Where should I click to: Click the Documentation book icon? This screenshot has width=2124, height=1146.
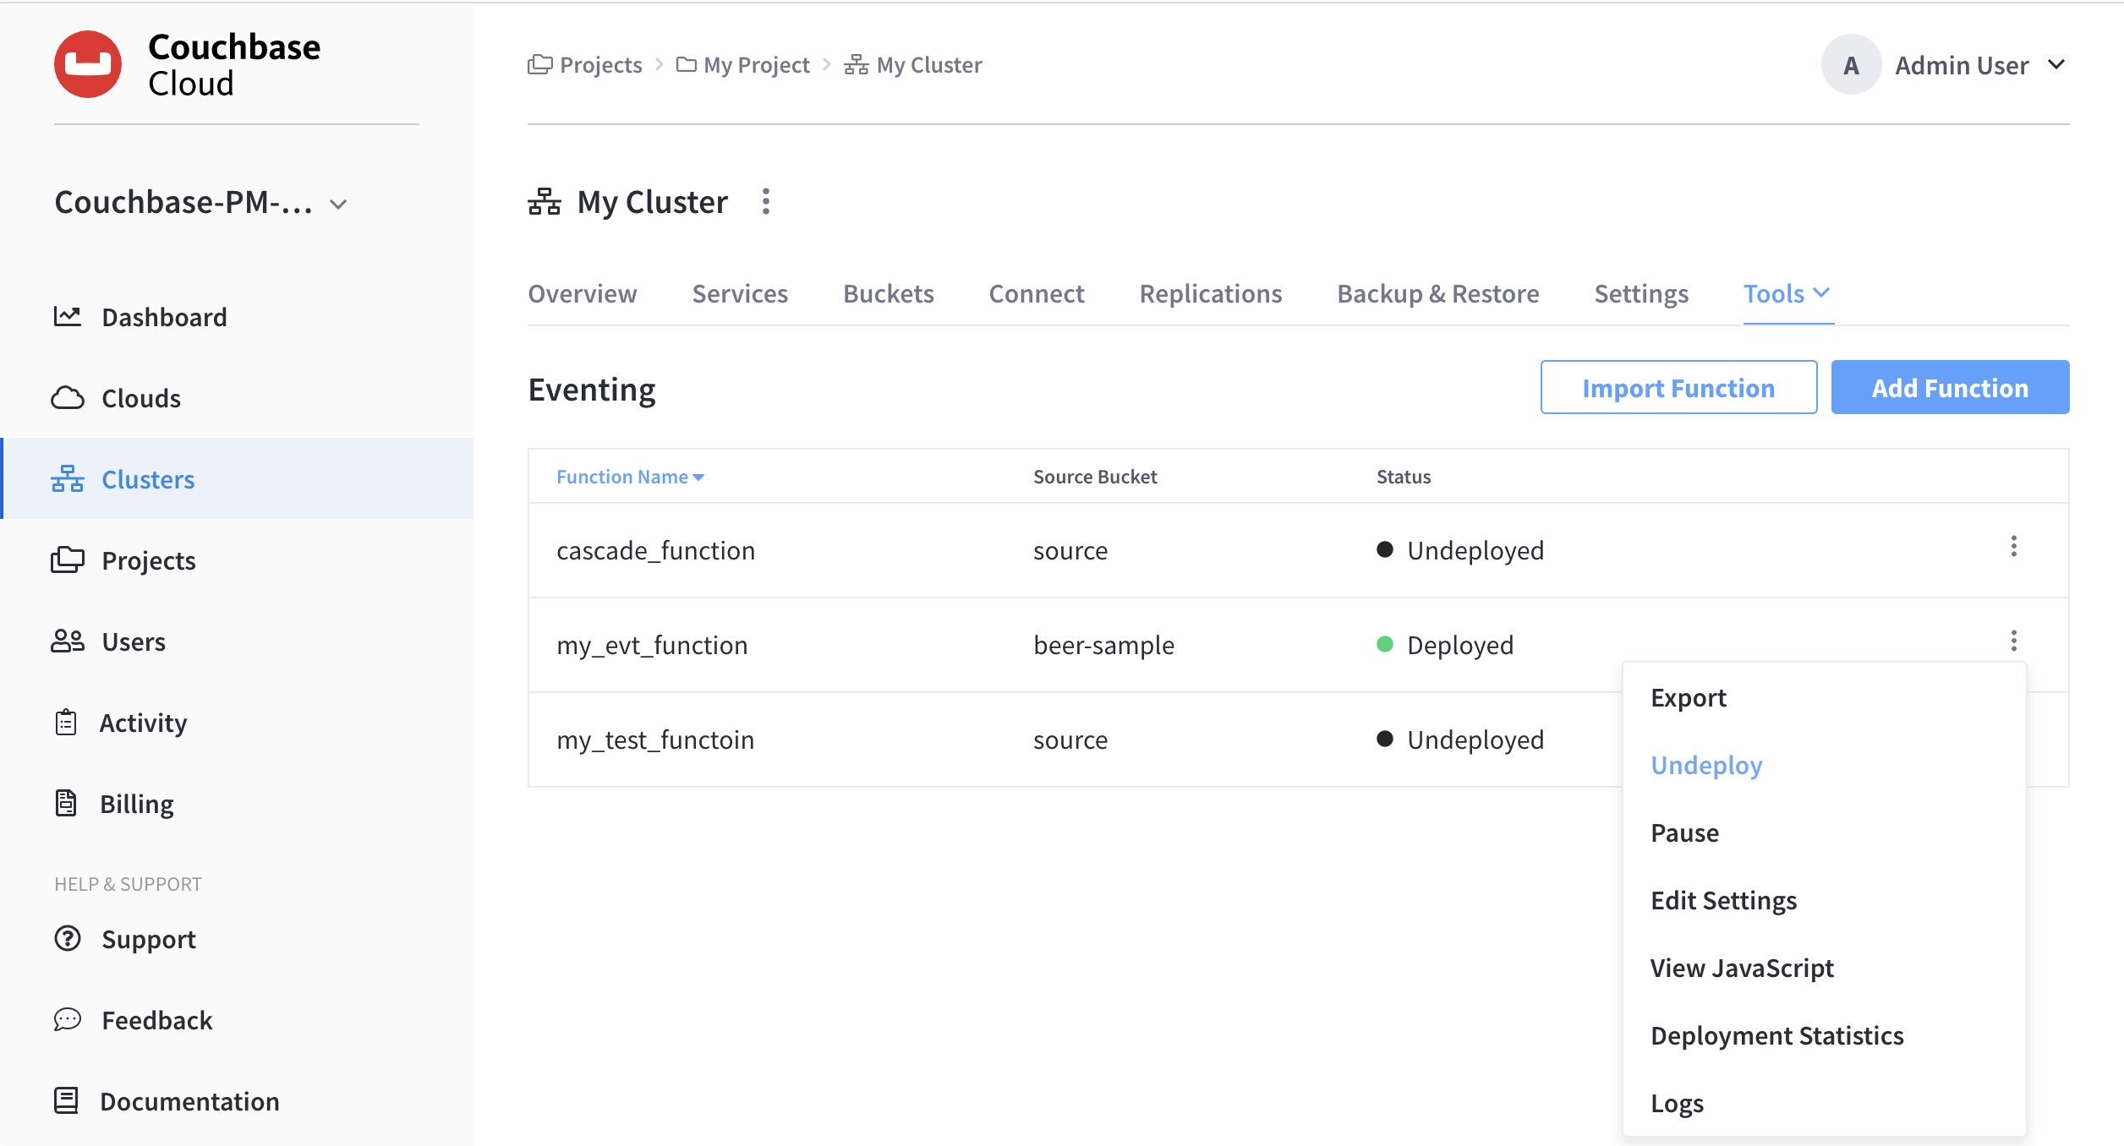(x=66, y=1101)
